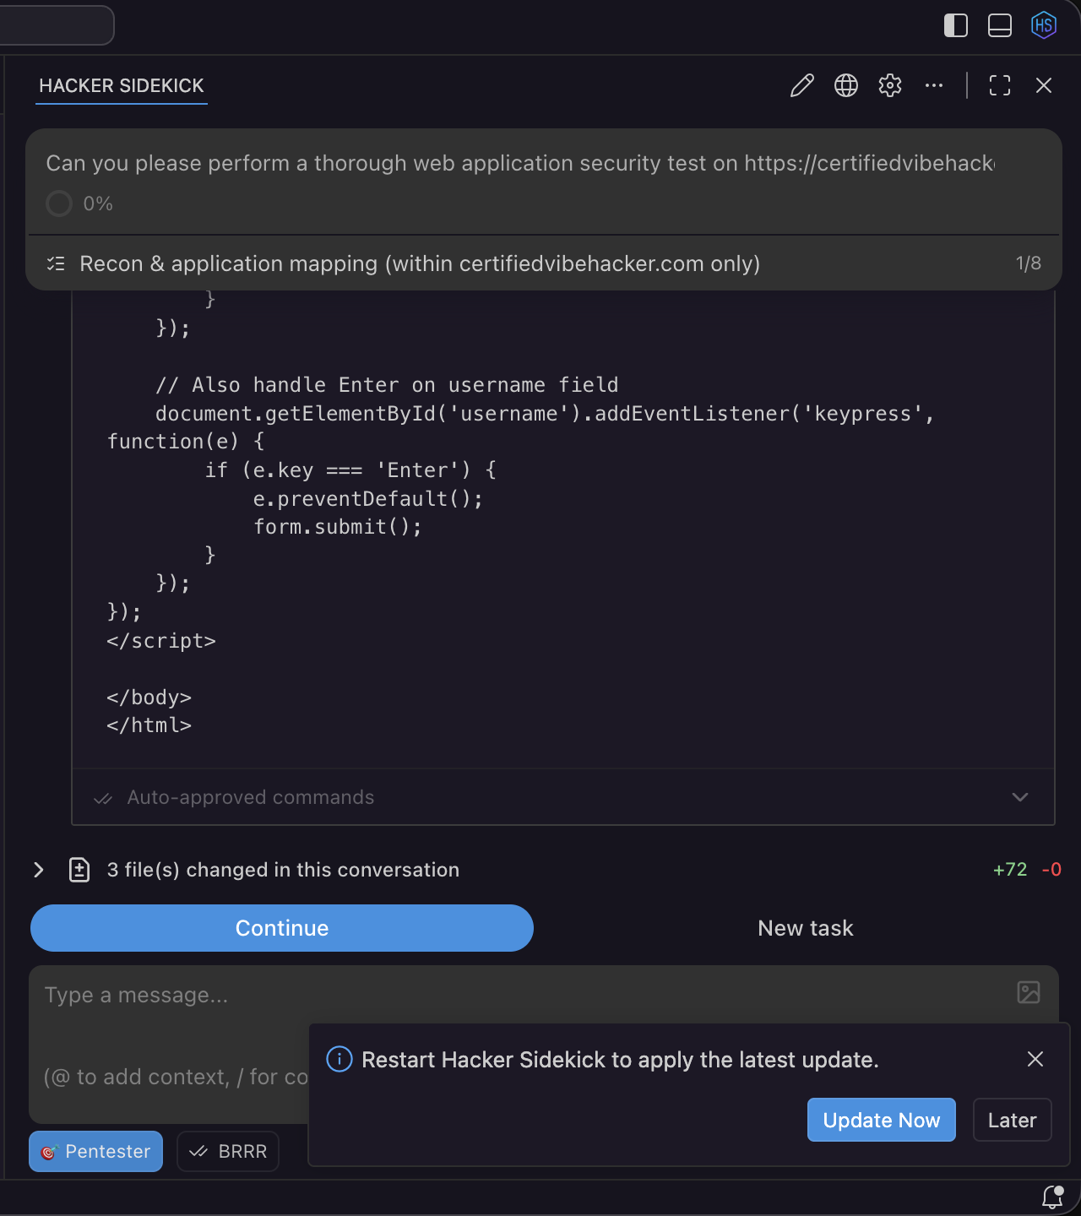Image resolution: width=1081 pixels, height=1216 pixels.
Task: Start a New task
Action: click(x=806, y=928)
